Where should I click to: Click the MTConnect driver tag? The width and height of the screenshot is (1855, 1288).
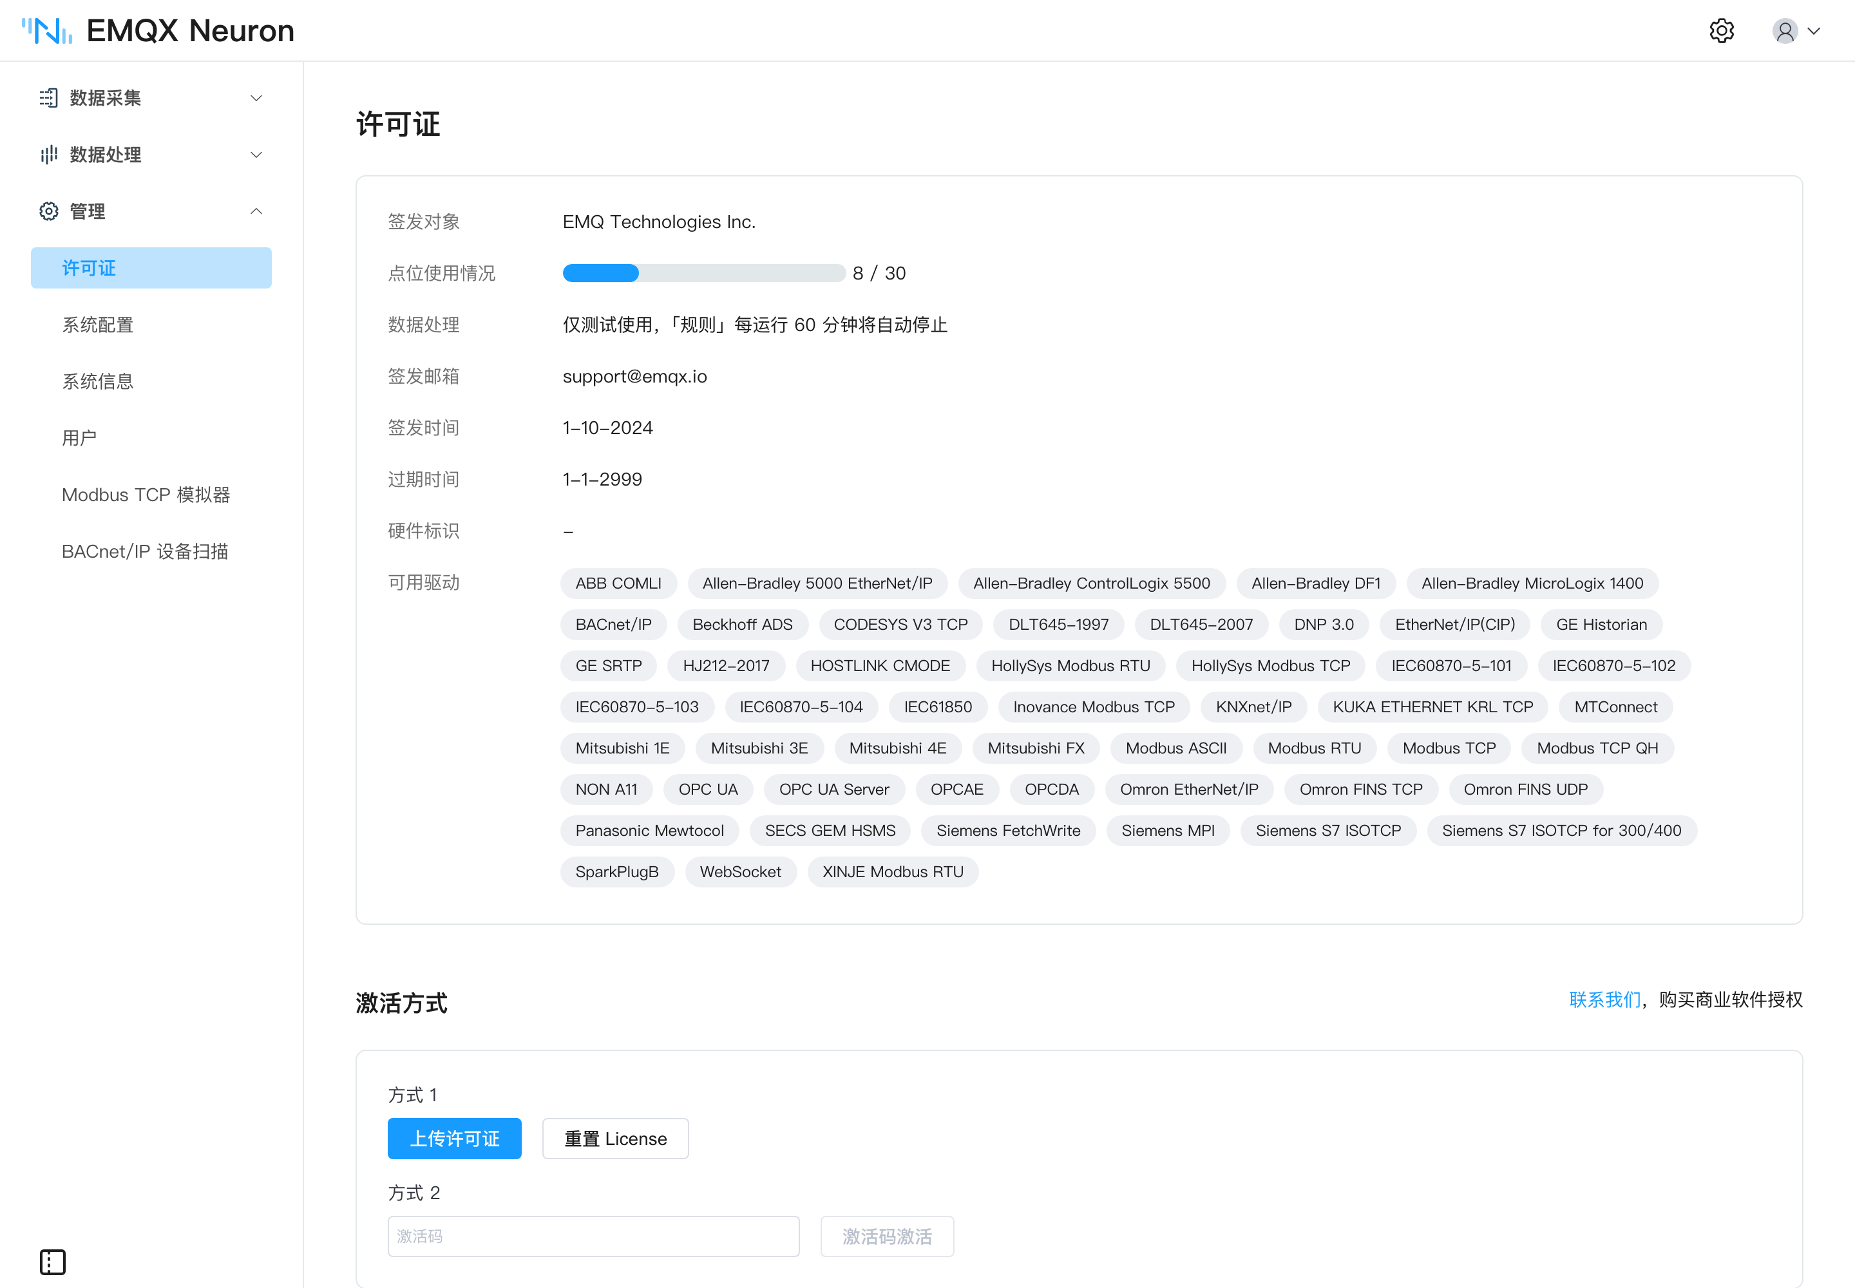1615,707
